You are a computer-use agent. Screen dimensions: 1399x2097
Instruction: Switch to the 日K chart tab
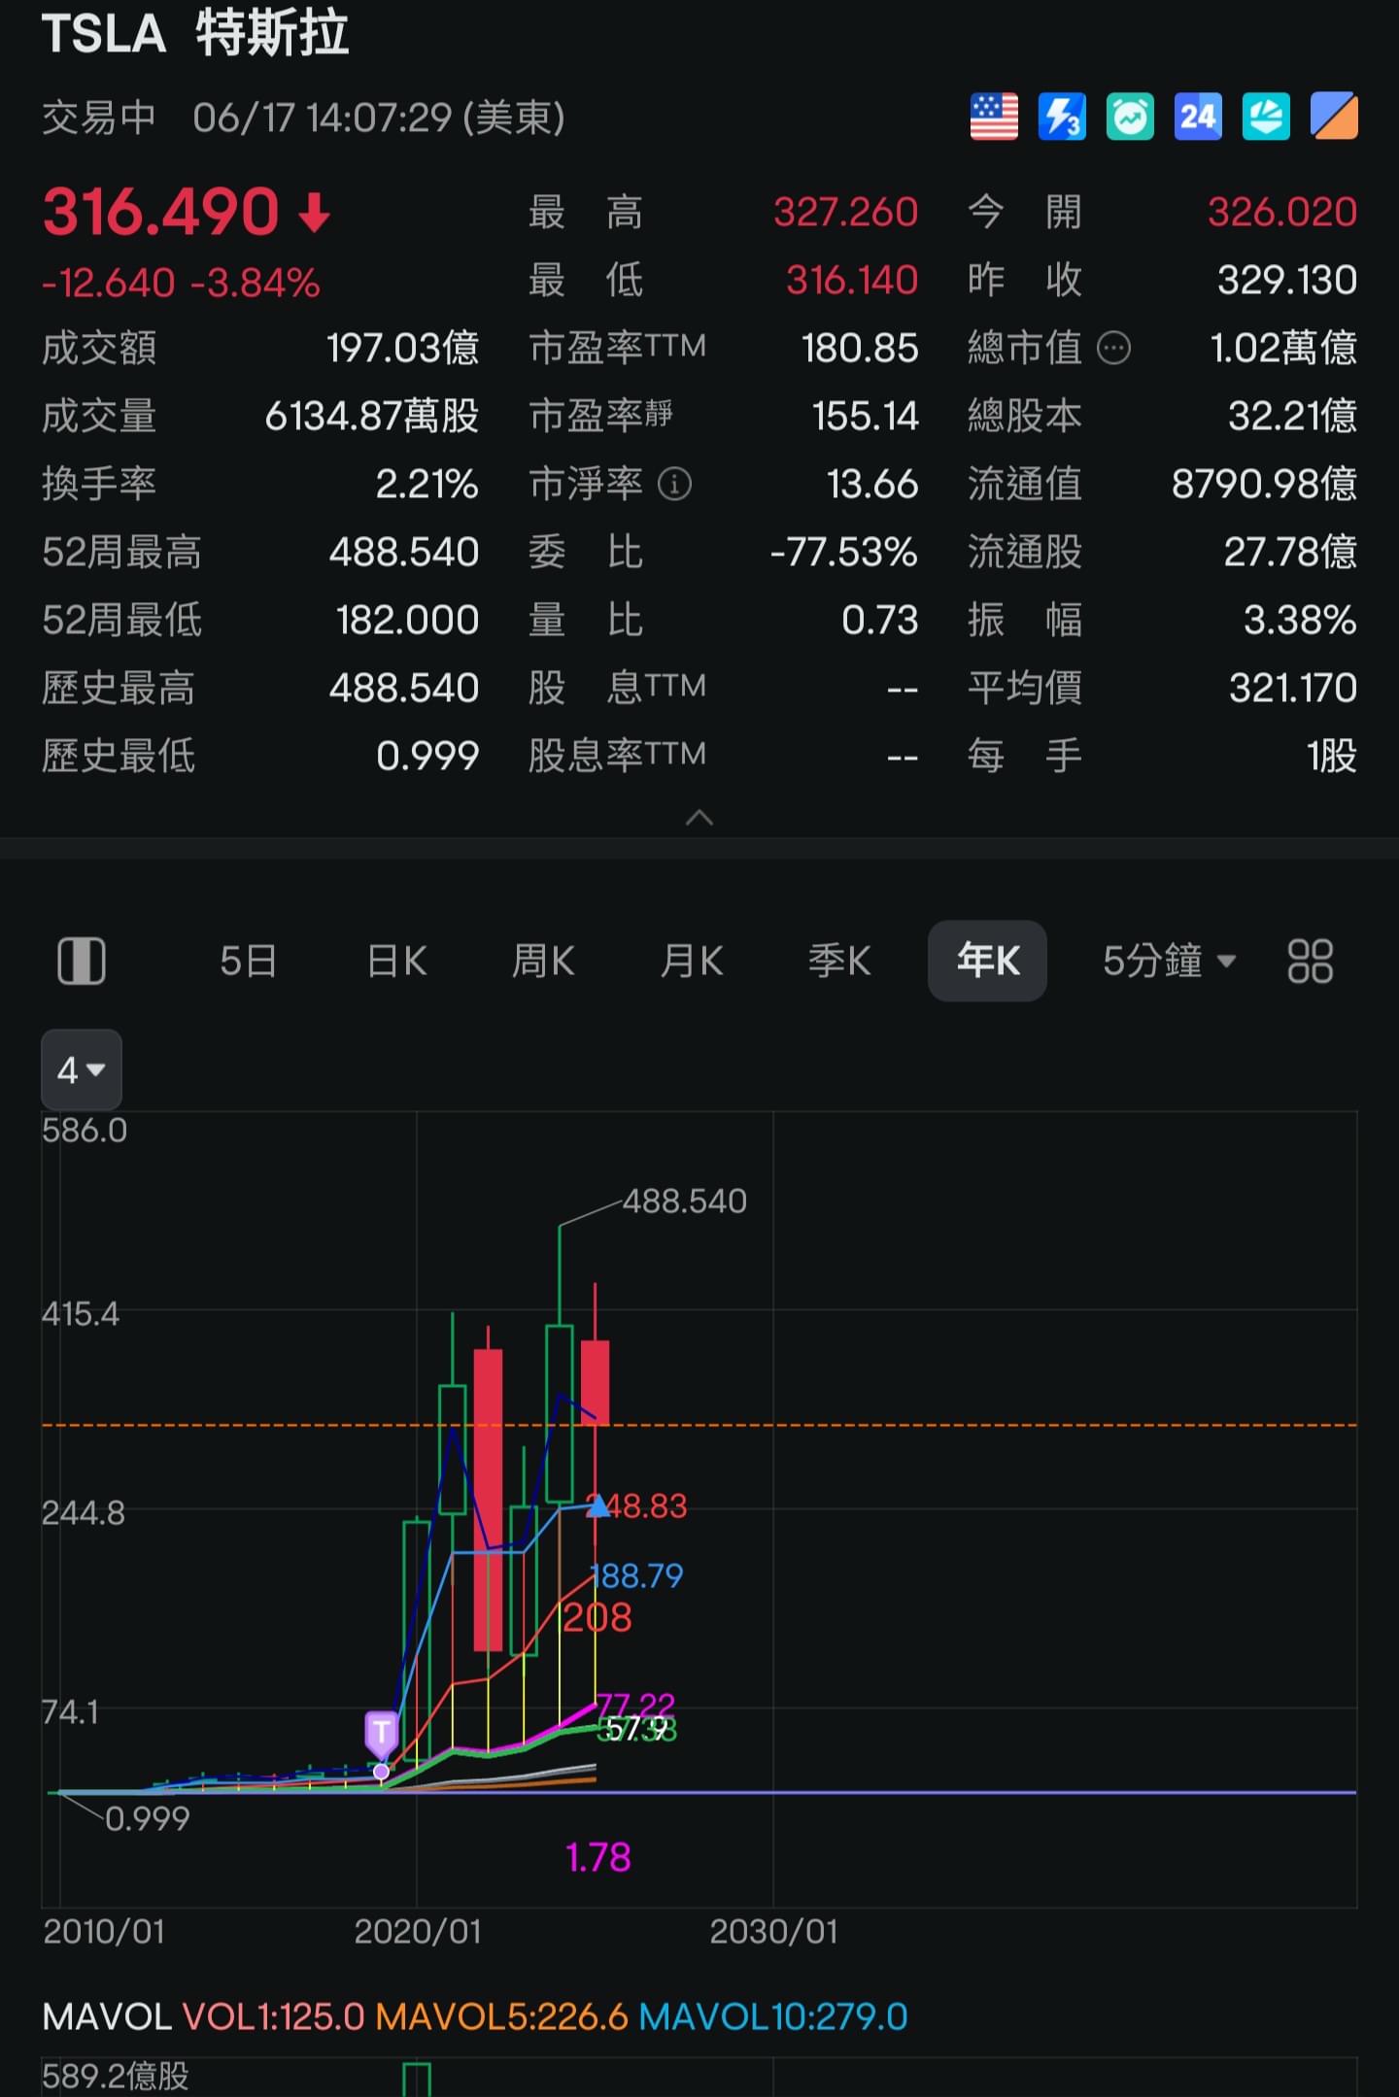396,962
